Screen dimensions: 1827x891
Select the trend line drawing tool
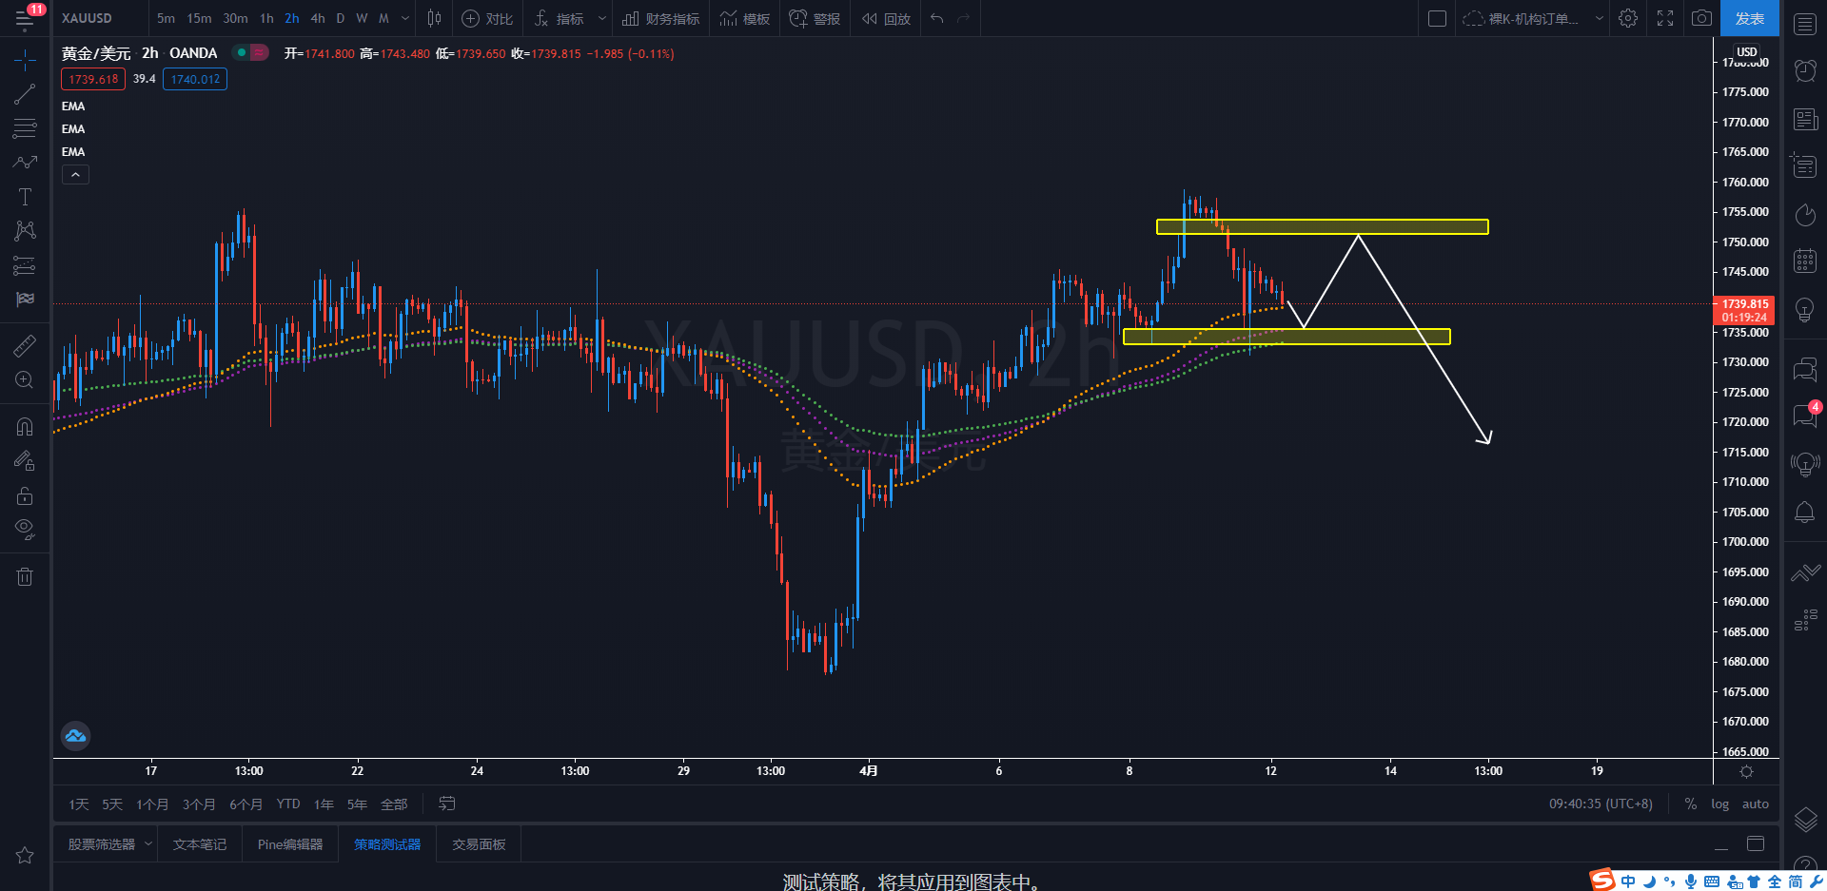[x=25, y=94]
